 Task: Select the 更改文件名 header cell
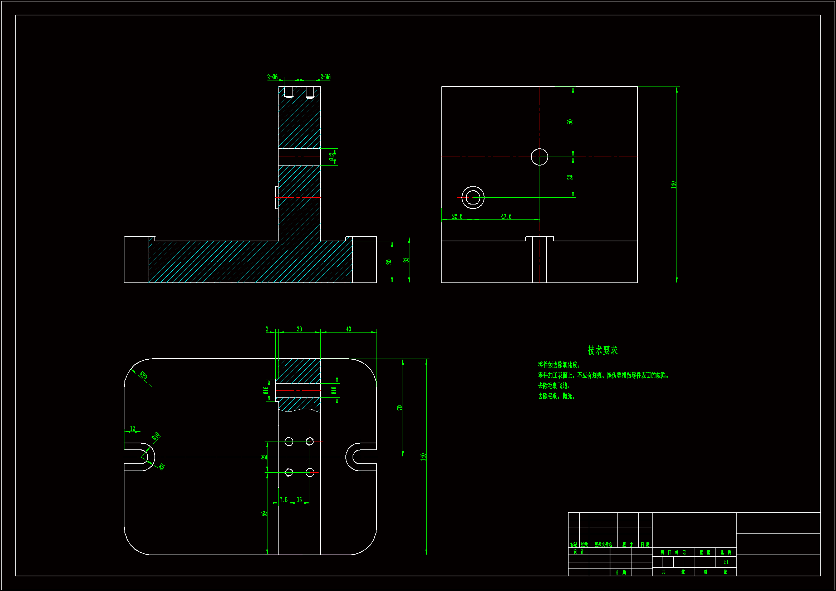coord(603,545)
